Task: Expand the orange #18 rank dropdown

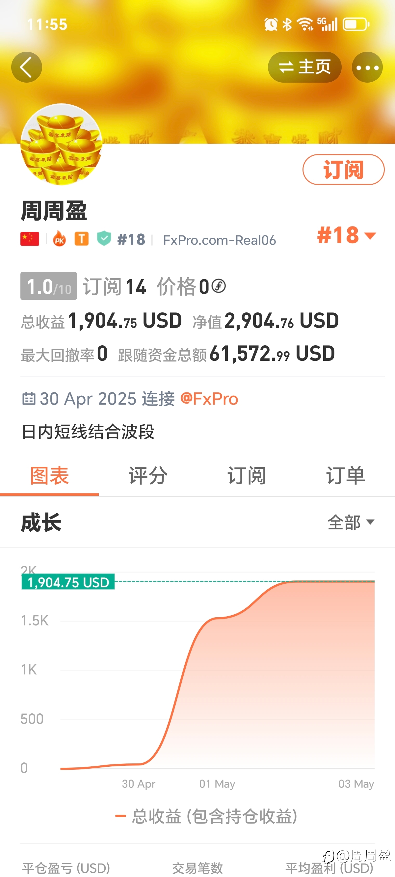Action: pos(346,235)
